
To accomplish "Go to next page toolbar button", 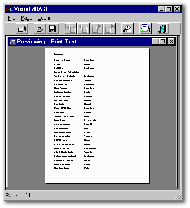I will 97,29.
